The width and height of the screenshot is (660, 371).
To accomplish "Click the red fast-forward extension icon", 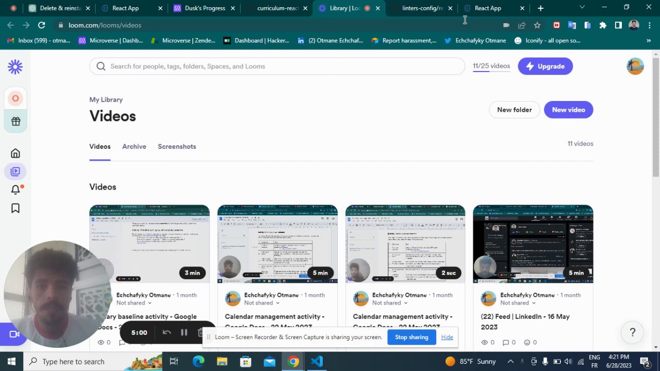I will pyautogui.click(x=556, y=25).
